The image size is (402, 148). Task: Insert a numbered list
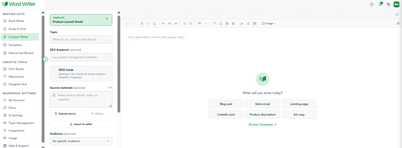pos(190,23)
